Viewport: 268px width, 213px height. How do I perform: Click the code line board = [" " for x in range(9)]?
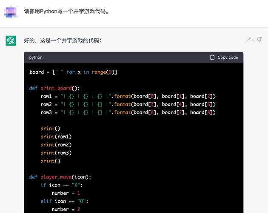tap(73, 72)
